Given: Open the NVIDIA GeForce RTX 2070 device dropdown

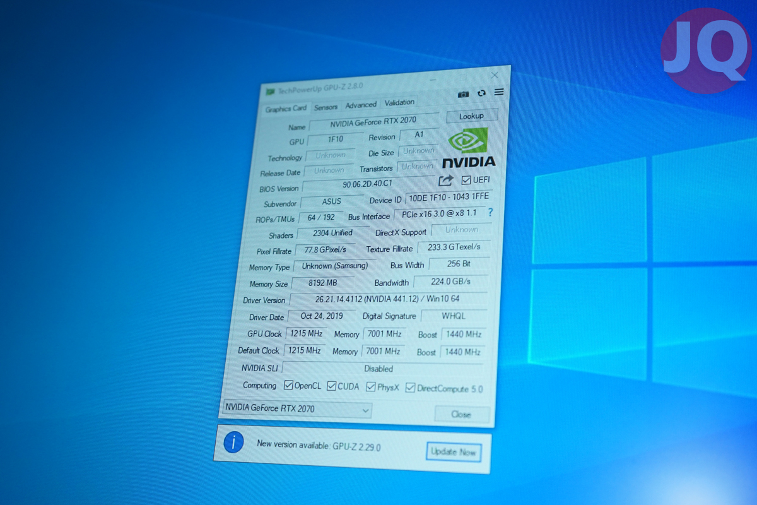Looking at the screenshot, I should click(297, 409).
